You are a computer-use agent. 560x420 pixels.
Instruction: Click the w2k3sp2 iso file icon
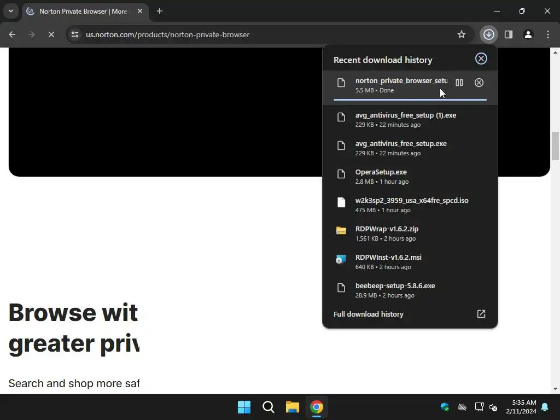click(341, 202)
